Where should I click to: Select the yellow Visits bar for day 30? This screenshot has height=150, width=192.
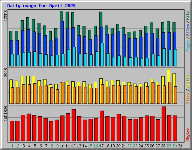(x=174, y=80)
